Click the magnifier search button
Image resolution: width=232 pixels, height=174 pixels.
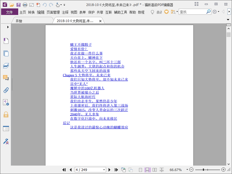209,11
